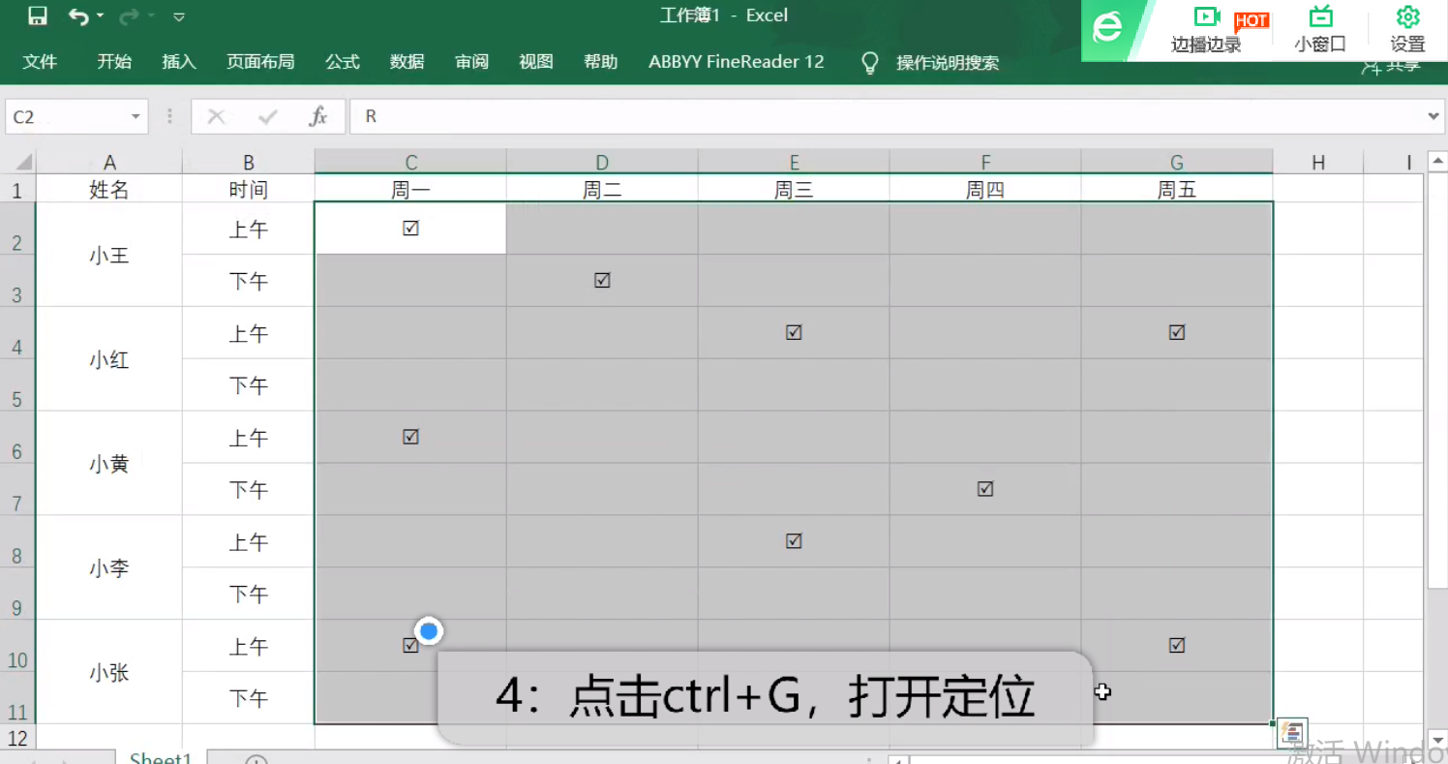Click the 上午 cell in row 8

pyautogui.click(x=248, y=541)
